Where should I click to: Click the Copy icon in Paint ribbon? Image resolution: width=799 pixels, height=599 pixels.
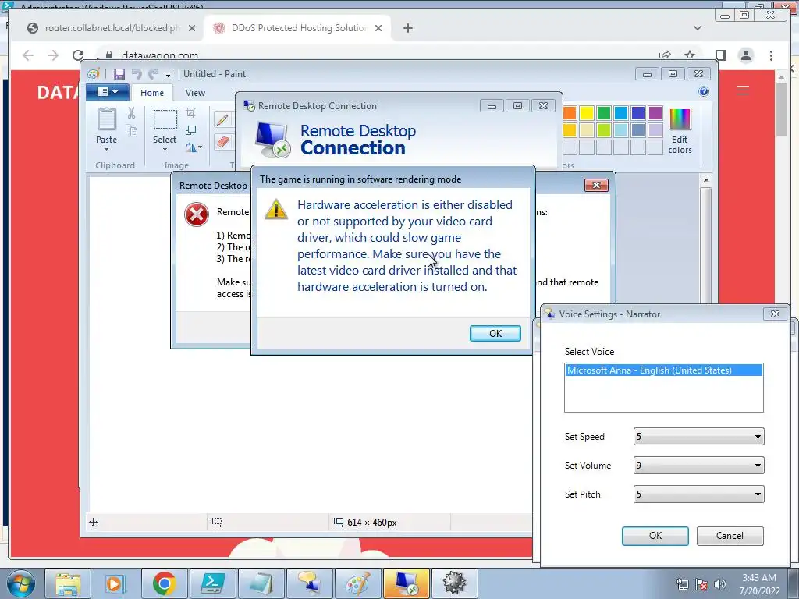(x=131, y=131)
